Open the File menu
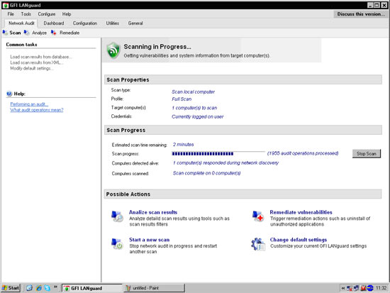The height and width of the screenshot is (293, 390). pos(11,14)
